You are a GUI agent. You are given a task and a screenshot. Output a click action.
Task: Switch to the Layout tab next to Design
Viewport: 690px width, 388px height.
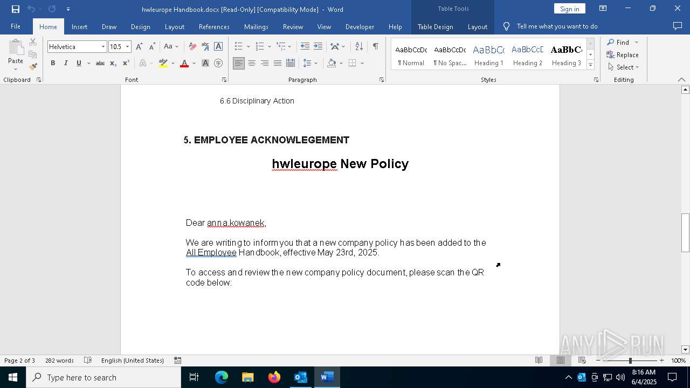point(174,26)
